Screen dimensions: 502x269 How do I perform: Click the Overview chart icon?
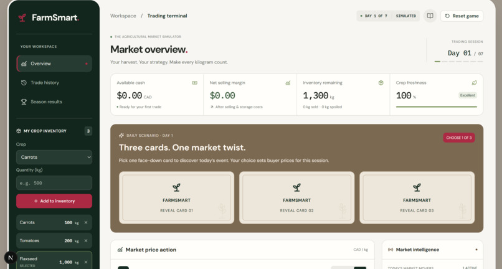24,64
